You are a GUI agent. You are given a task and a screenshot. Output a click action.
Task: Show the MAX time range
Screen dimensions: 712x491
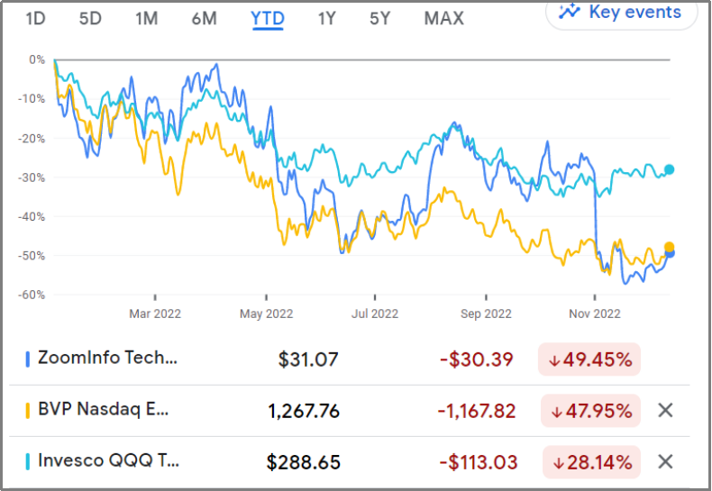(444, 18)
